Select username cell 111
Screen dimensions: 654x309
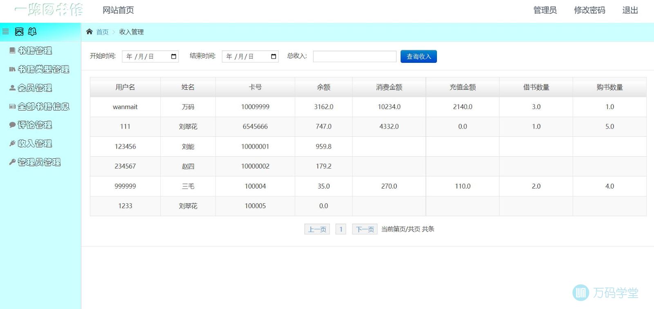point(125,127)
